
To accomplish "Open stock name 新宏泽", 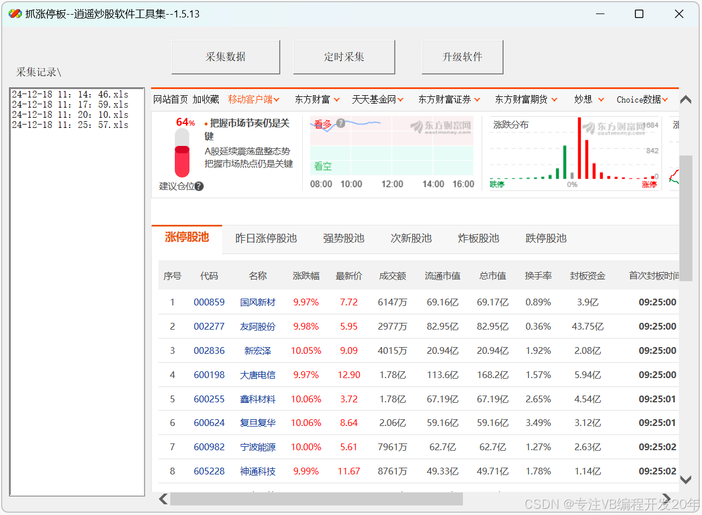I will pyautogui.click(x=258, y=350).
